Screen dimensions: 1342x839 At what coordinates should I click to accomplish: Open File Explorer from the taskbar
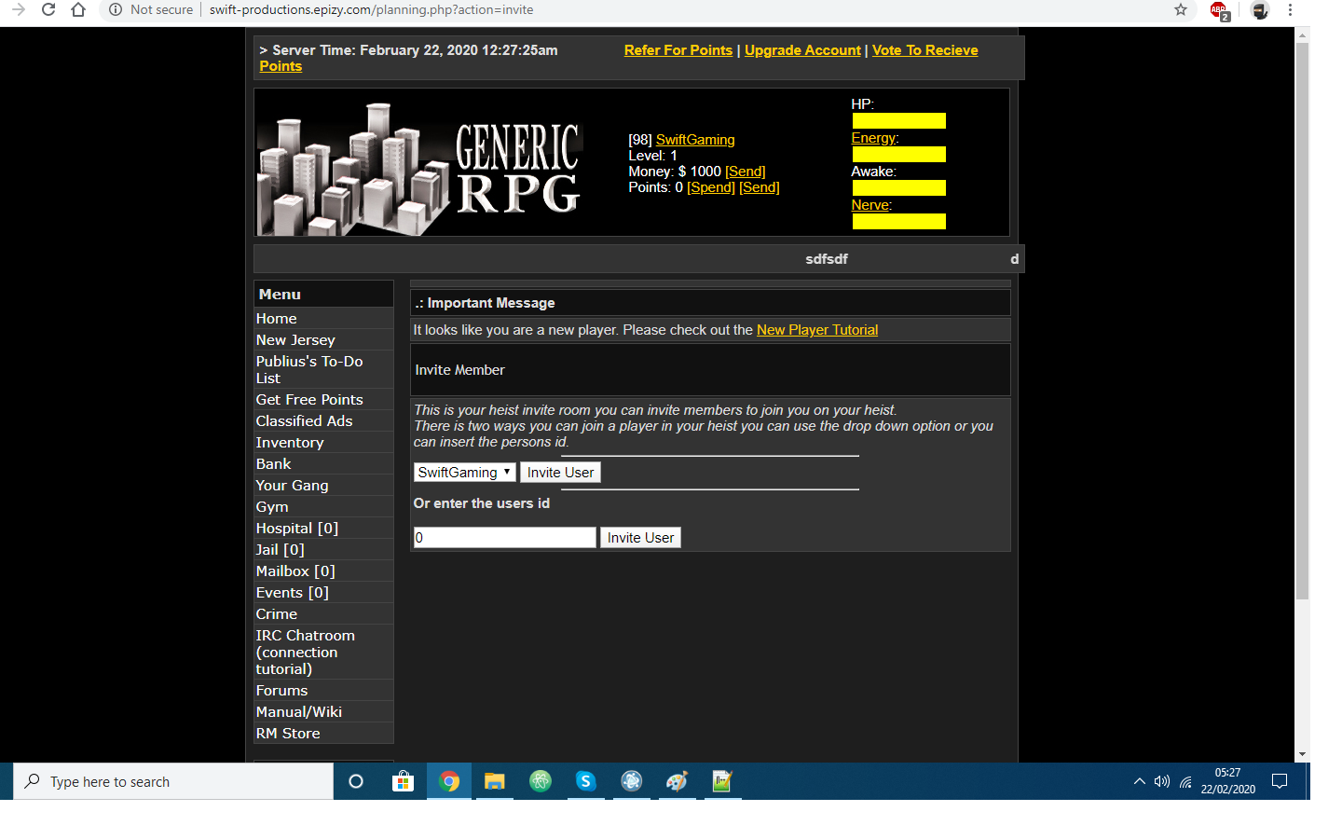click(x=494, y=781)
